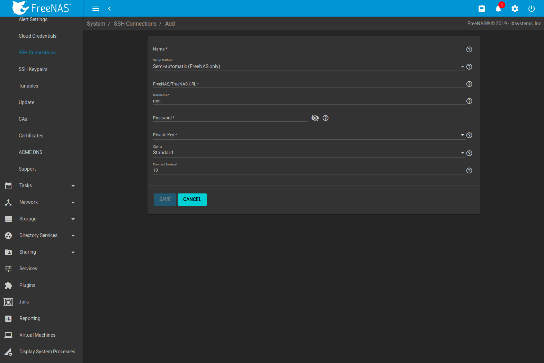
Task: Expand the Sharing menu arrow
Action: pyautogui.click(x=73, y=252)
